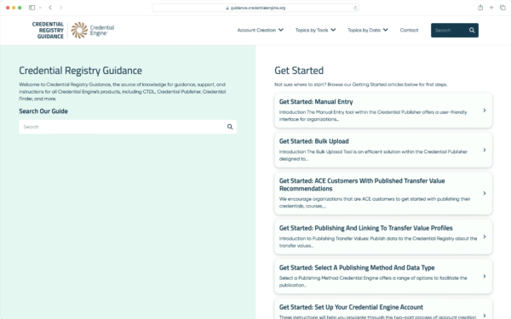The height and width of the screenshot is (319, 511).
Task: Open Get Started: Manual Entry article
Action: coord(383,111)
